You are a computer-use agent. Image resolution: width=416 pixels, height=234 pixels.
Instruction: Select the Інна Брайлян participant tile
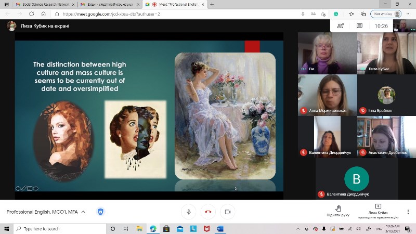(x=386, y=95)
